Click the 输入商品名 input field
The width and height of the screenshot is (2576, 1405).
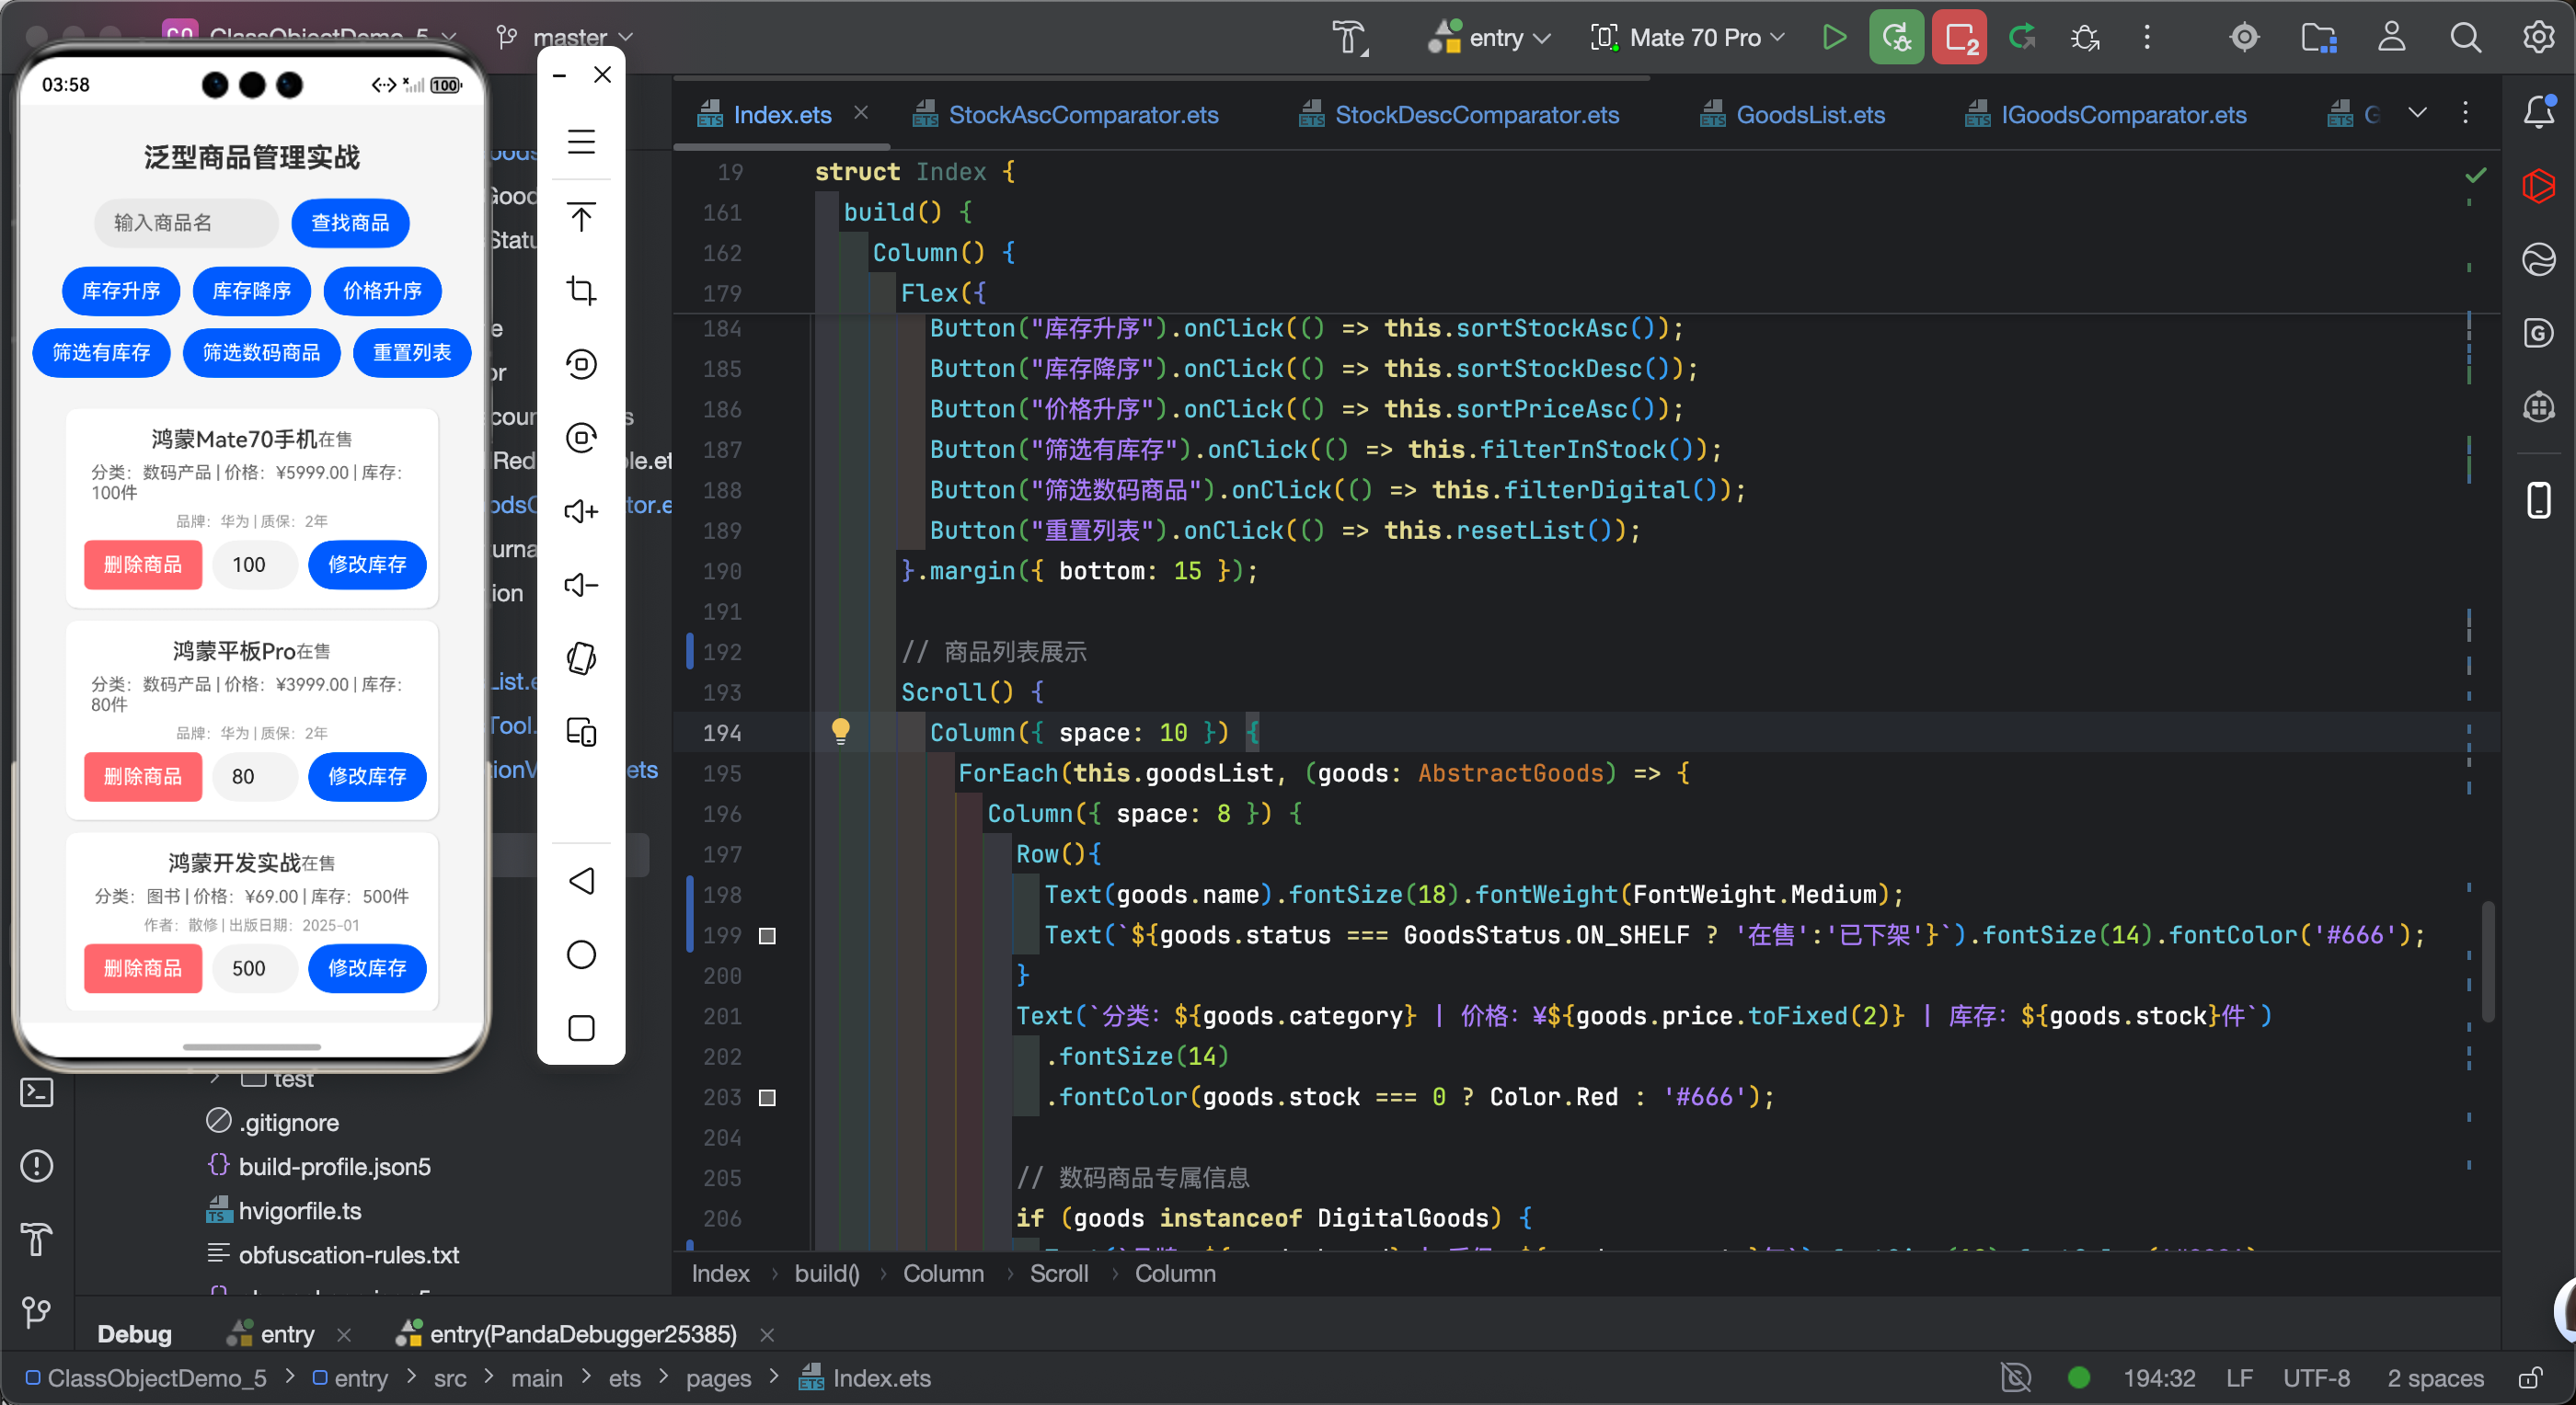(187, 223)
